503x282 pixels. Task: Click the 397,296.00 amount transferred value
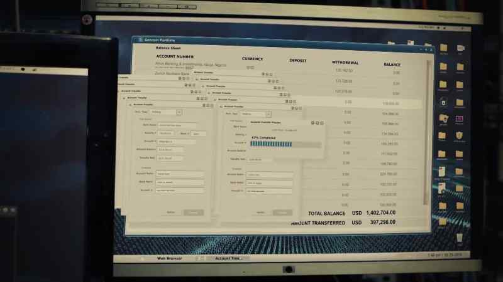[382, 222]
